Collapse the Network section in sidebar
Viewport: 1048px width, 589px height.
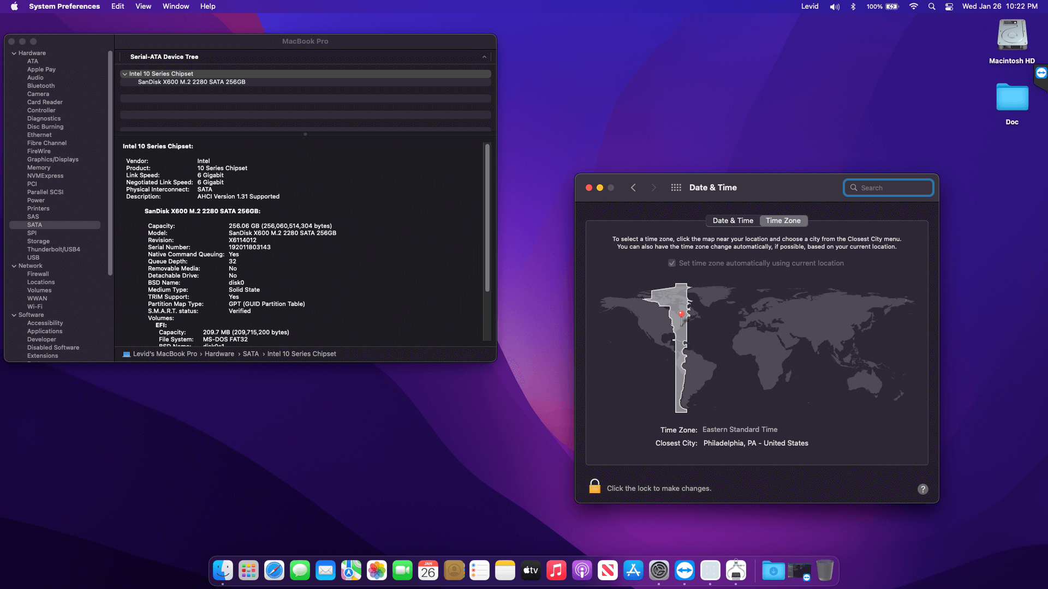pos(14,266)
